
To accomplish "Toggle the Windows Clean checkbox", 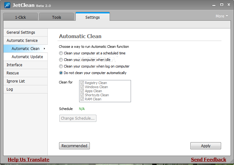I will pos(82,87).
